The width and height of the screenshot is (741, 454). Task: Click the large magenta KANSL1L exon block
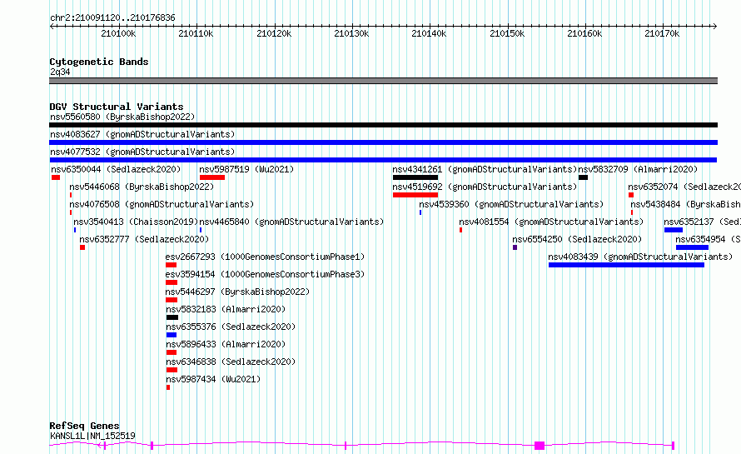540,446
